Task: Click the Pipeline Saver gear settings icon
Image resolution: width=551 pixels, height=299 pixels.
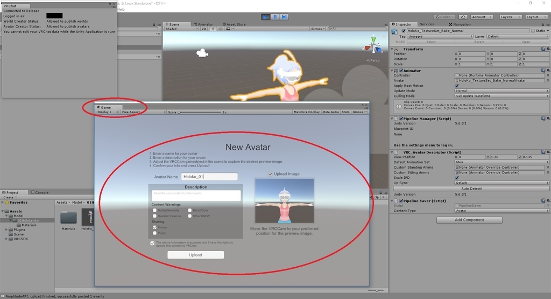Action: click(548, 200)
